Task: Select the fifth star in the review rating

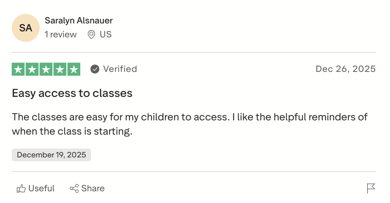Action: point(73,69)
